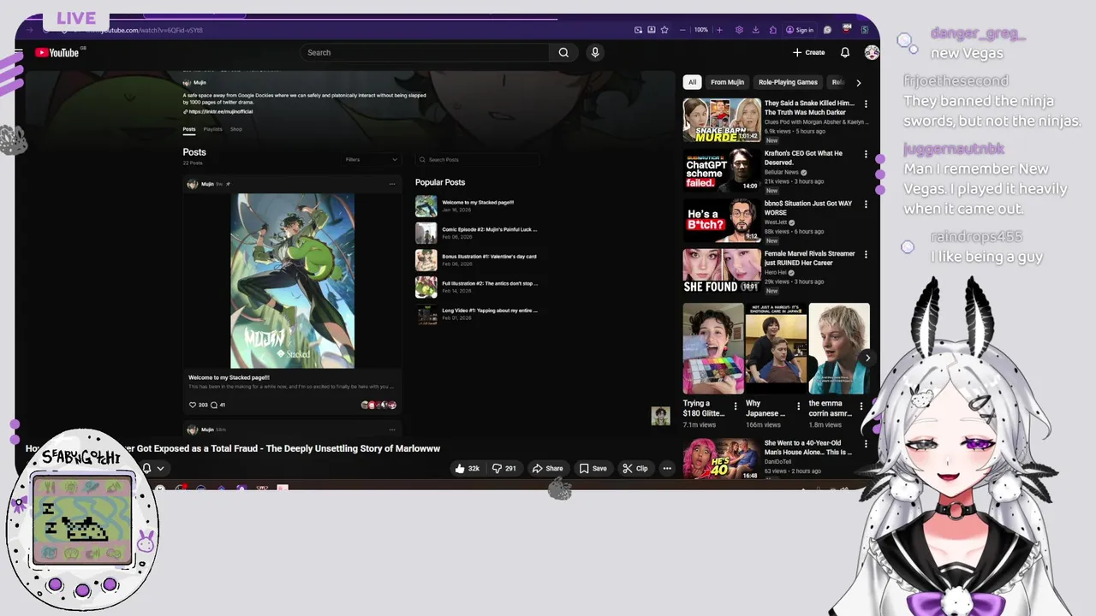Click the Create button
Viewport: 1096px width, 616px height.
pyautogui.click(x=808, y=52)
